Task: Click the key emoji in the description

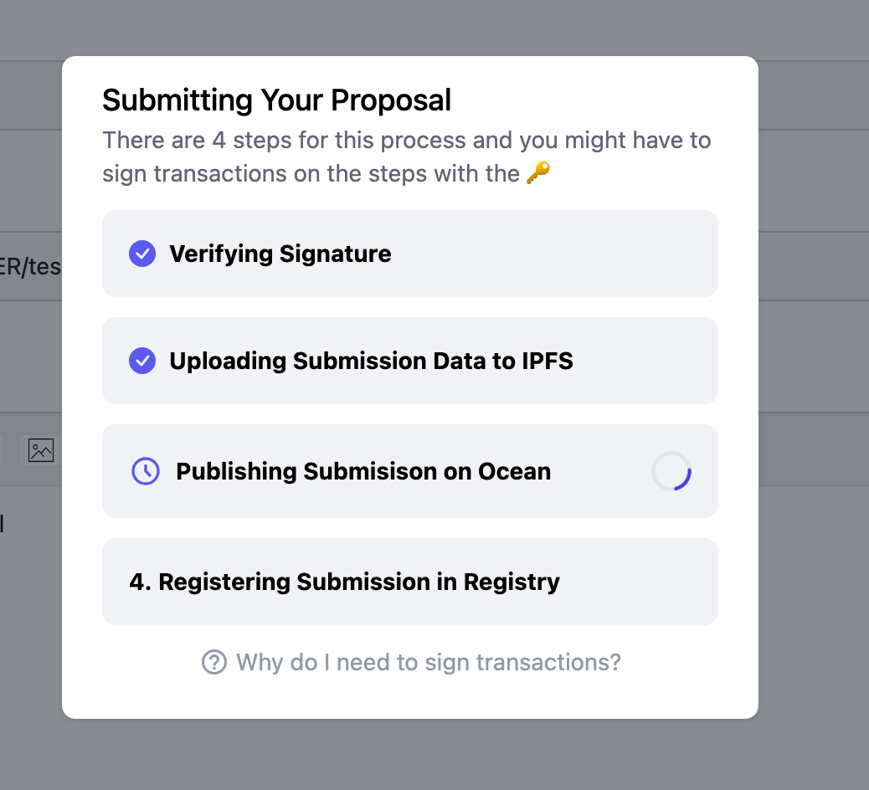Action: click(x=538, y=174)
